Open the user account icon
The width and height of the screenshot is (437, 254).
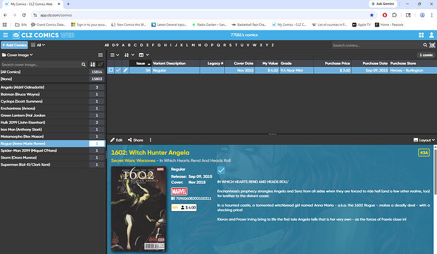pyautogui.click(x=431, y=35)
